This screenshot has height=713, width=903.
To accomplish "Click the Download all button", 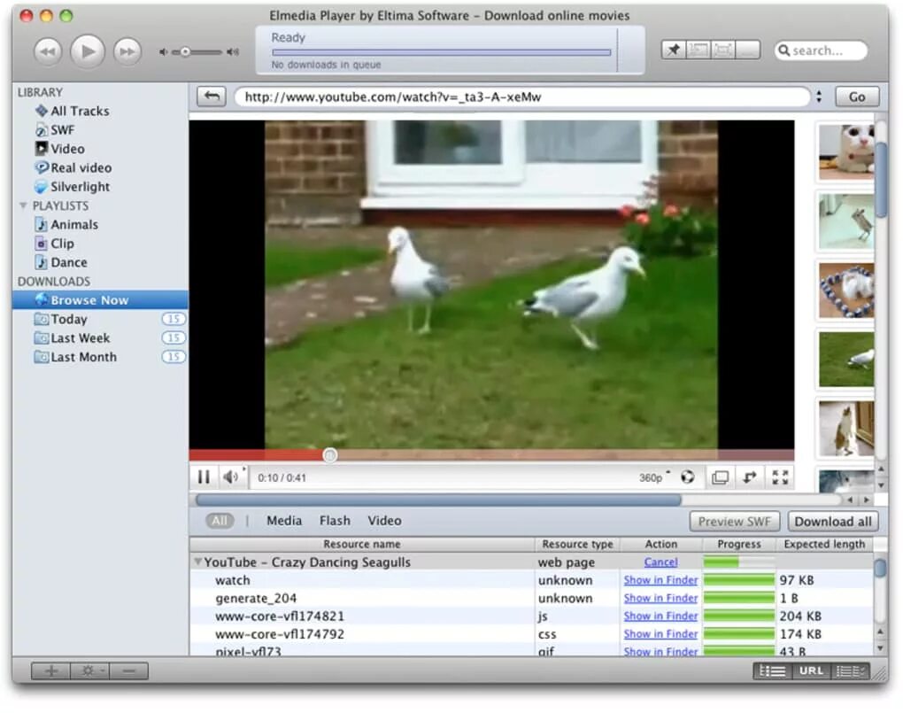I will (833, 522).
